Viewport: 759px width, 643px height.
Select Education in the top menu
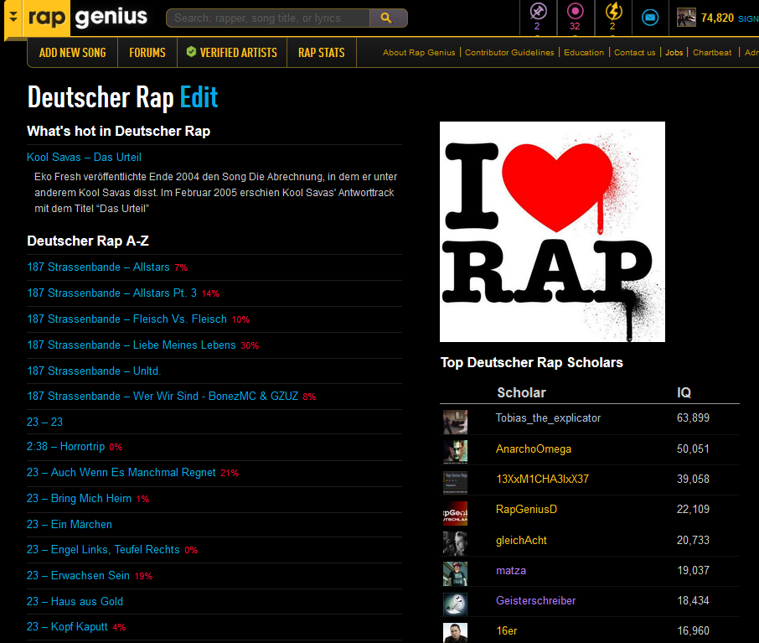[584, 52]
